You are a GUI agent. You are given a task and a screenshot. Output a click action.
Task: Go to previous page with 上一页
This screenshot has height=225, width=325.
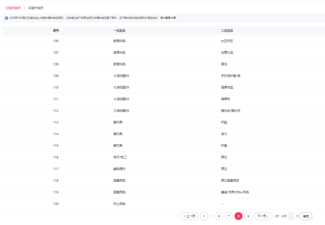coord(189,216)
